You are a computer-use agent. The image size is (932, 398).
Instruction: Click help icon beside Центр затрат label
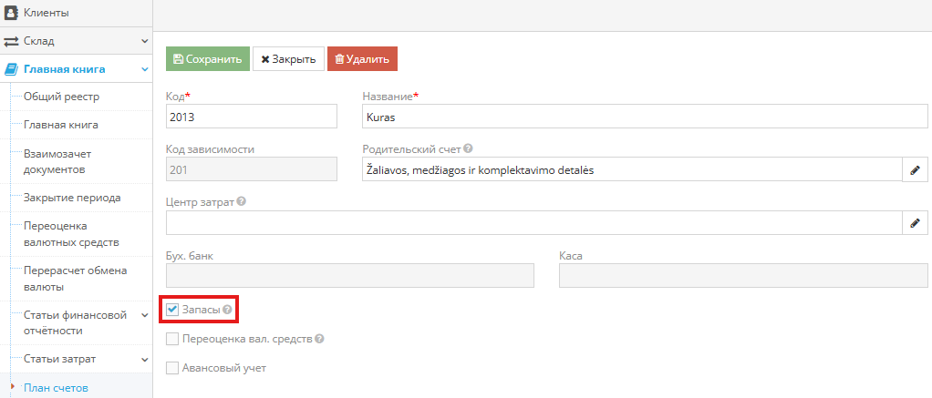[x=242, y=202]
